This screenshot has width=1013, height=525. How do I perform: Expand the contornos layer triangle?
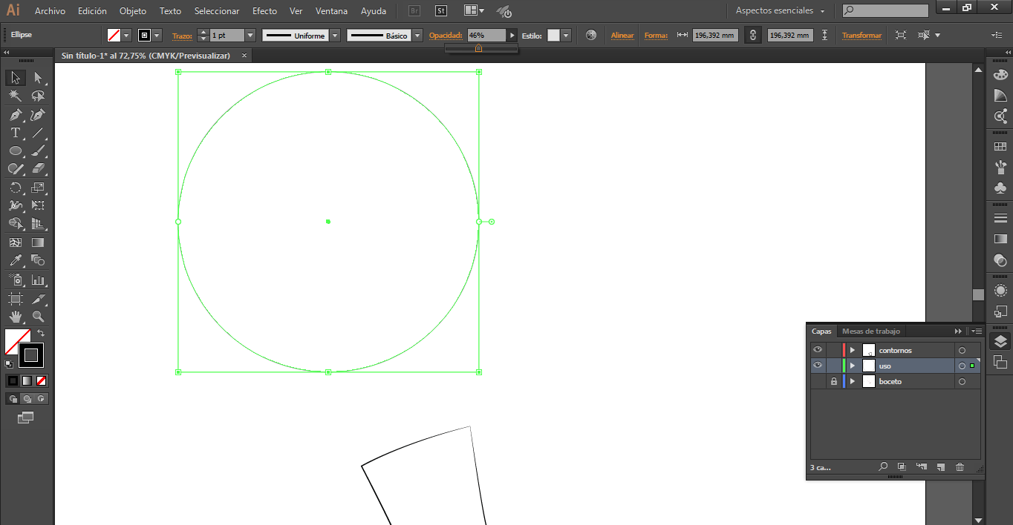853,350
